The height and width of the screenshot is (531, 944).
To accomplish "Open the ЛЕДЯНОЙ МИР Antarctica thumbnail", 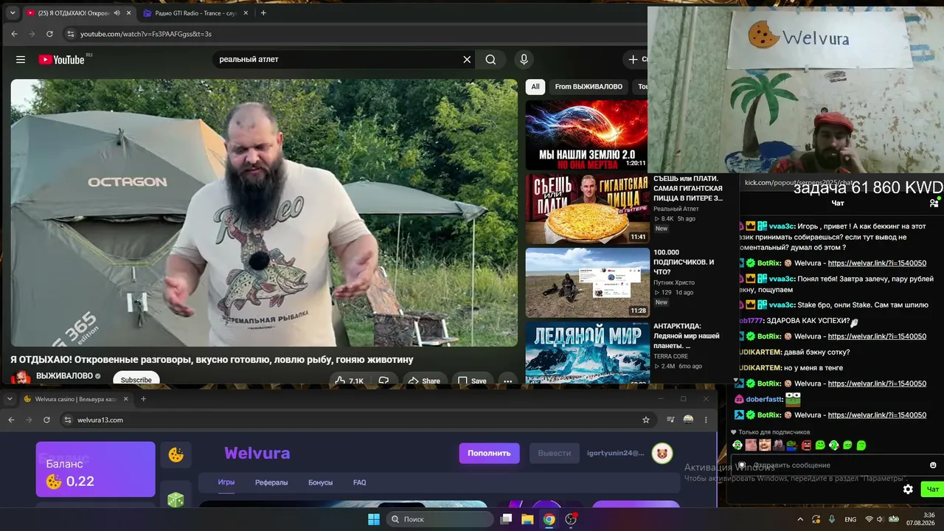I will [587, 353].
